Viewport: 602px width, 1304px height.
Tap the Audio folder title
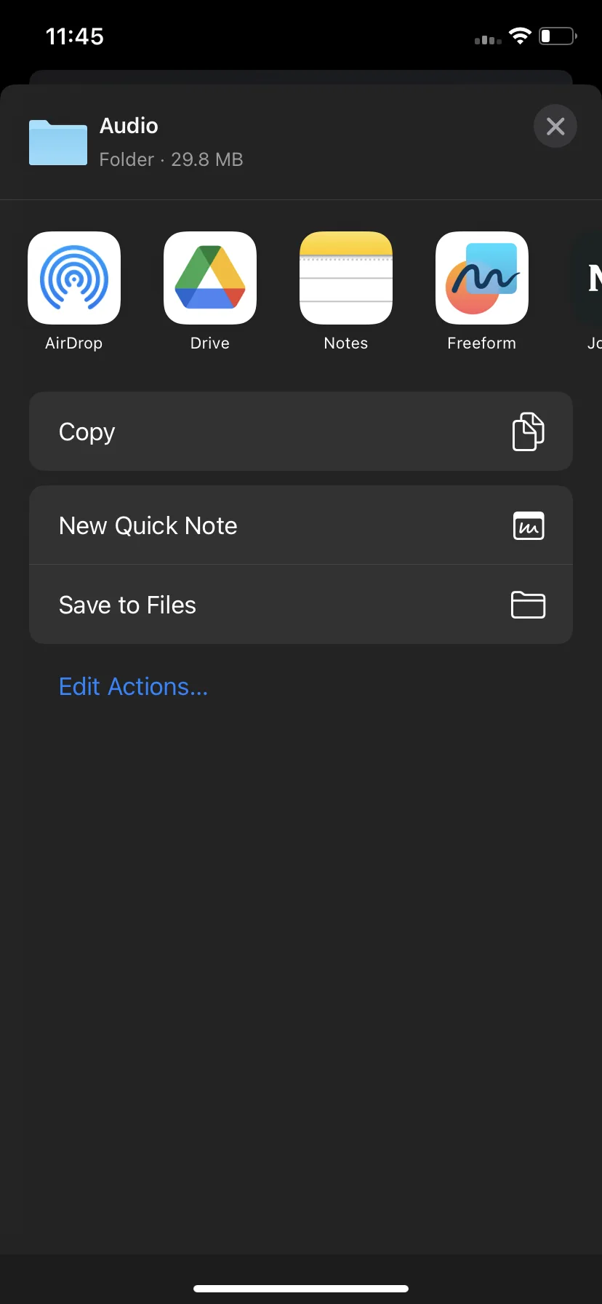(129, 126)
